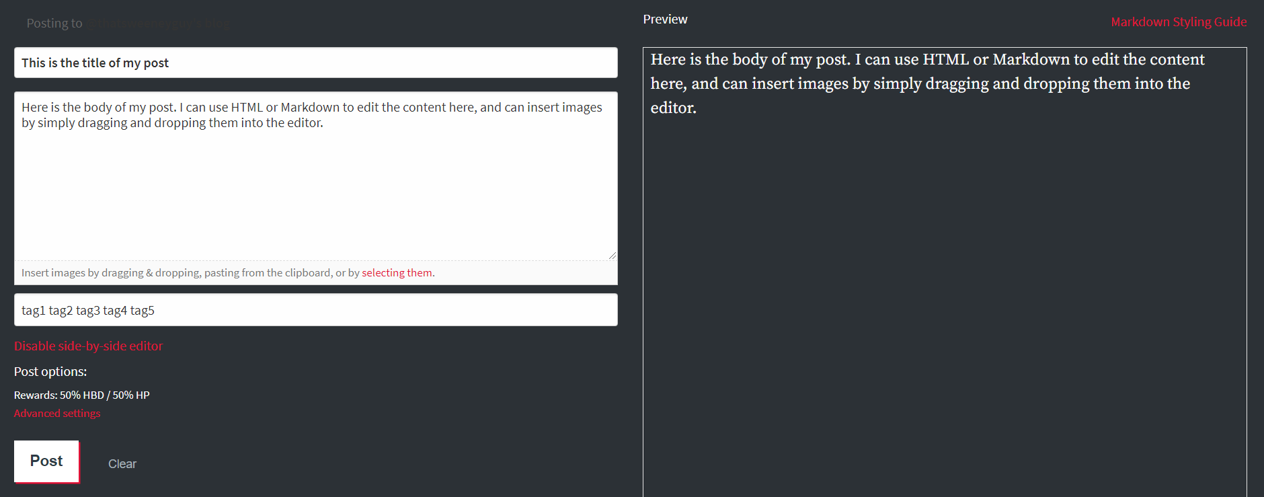1264x497 pixels.
Task: Click the tags input field
Action: click(x=315, y=310)
